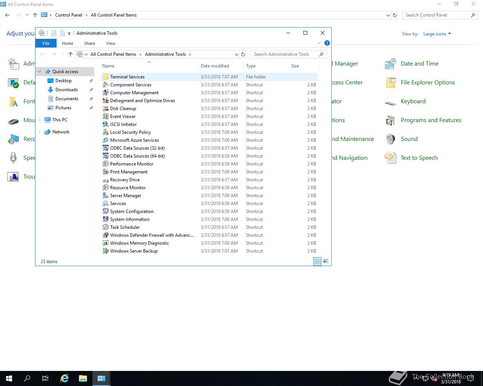
Task: Open the Administrative Tools Help icon
Action: (327, 43)
